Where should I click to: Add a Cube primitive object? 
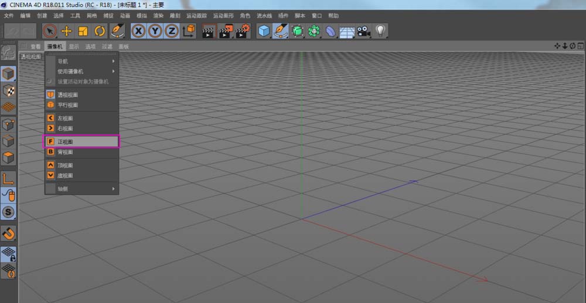(264, 31)
